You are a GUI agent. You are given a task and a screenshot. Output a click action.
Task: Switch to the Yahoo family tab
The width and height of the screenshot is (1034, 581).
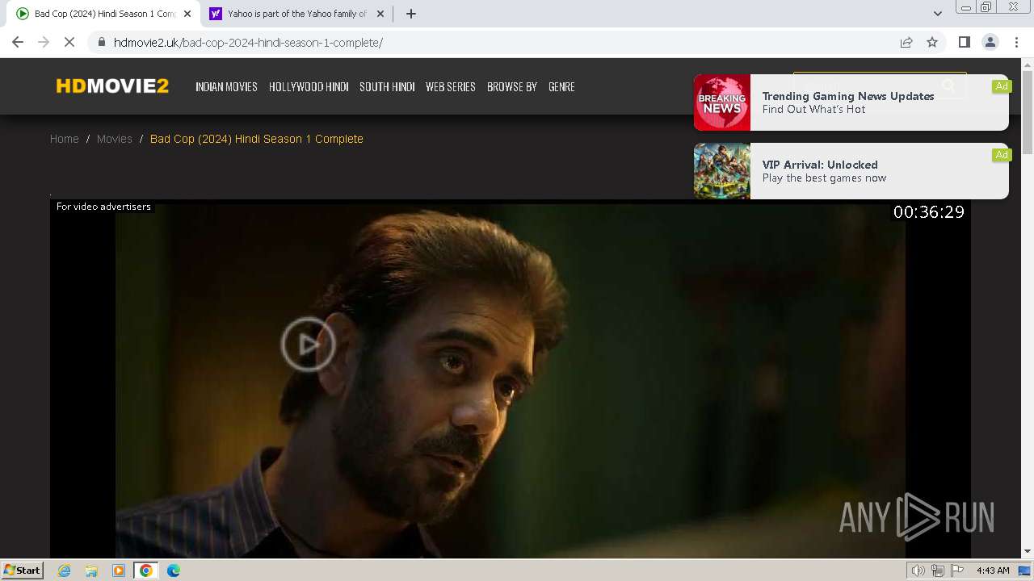pyautogui.click(x=296, y=14)
